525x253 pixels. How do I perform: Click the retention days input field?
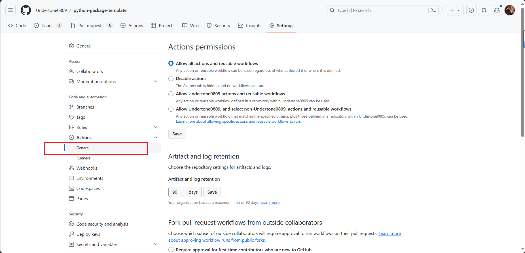point(185,192)
